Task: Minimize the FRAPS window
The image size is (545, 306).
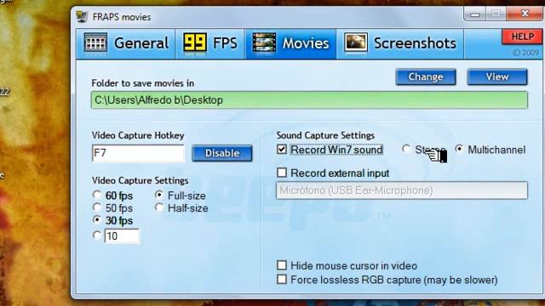Action: coord(475,14)
